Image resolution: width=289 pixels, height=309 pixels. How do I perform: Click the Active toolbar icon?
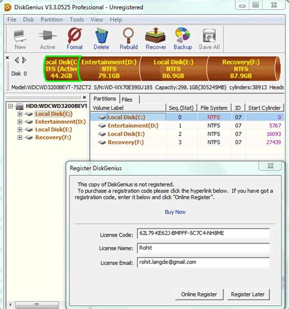[48, 40]
